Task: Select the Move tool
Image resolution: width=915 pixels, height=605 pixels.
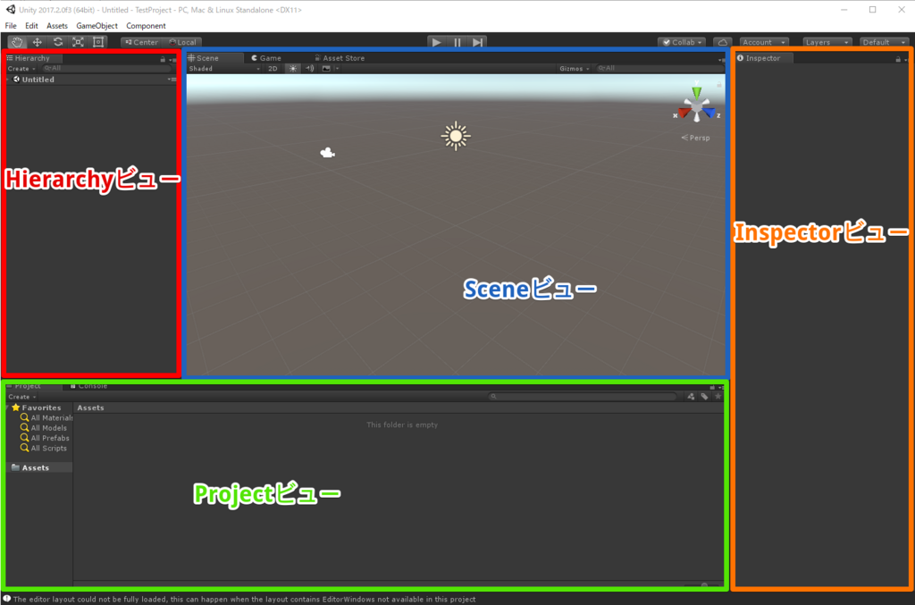Action: tap(38, 42)
